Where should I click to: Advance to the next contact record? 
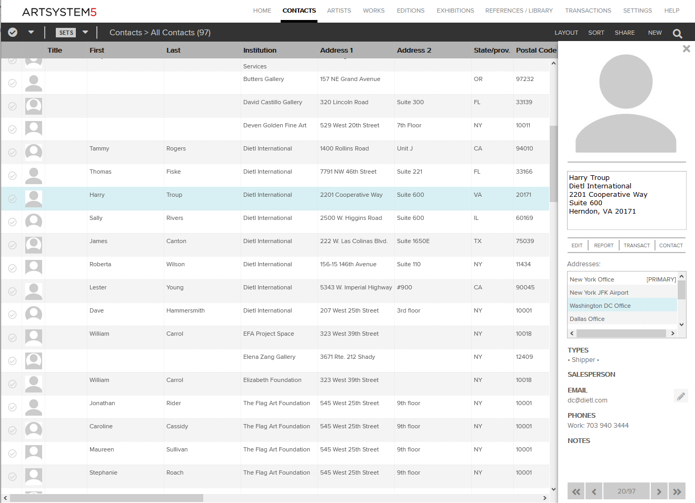coord(659,491)
